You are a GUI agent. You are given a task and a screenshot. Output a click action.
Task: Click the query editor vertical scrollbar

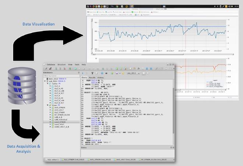[173, 110]
